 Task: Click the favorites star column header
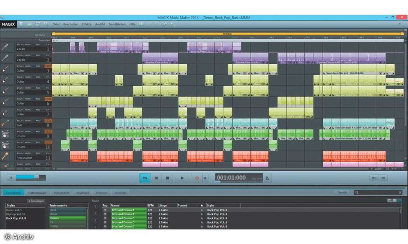(x=202, y=205)
